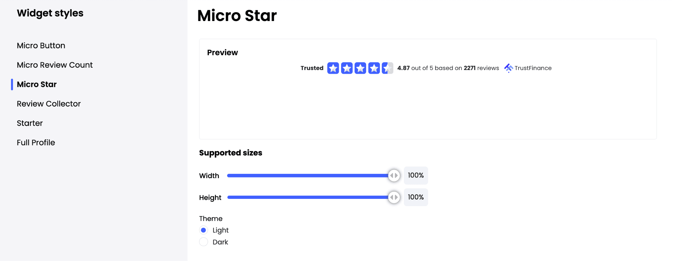Click the half-filled fifth star

(387, 68)
